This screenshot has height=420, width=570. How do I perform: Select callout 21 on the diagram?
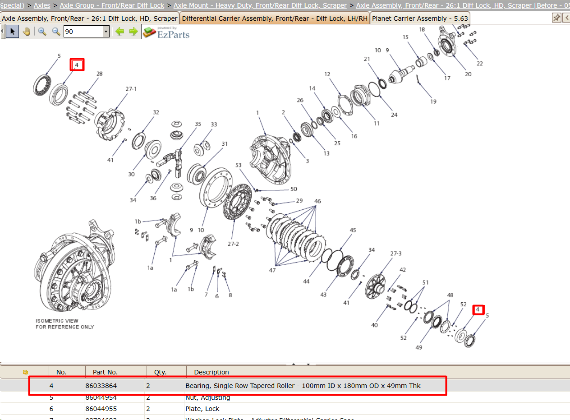pyautogui.click(x=367, y=59)
